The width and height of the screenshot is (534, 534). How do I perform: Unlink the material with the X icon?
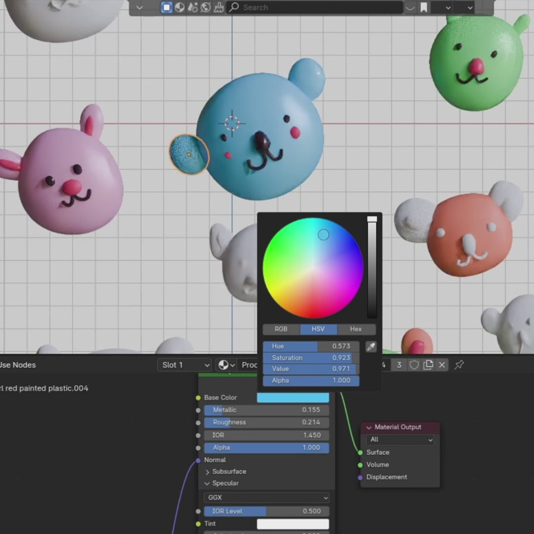pyautogui.click(x=442, y=365)
